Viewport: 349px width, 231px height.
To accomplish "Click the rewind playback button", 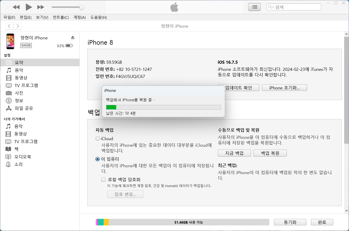I will (x=16, y=7).
